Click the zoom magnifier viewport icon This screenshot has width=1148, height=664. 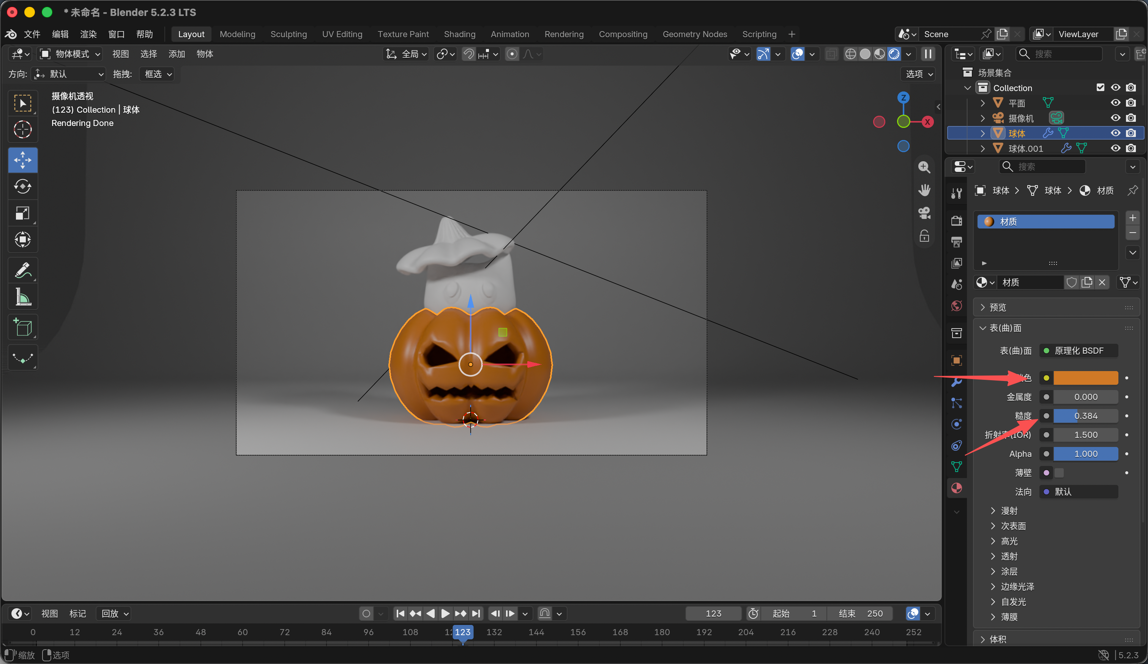coord(924,167)
